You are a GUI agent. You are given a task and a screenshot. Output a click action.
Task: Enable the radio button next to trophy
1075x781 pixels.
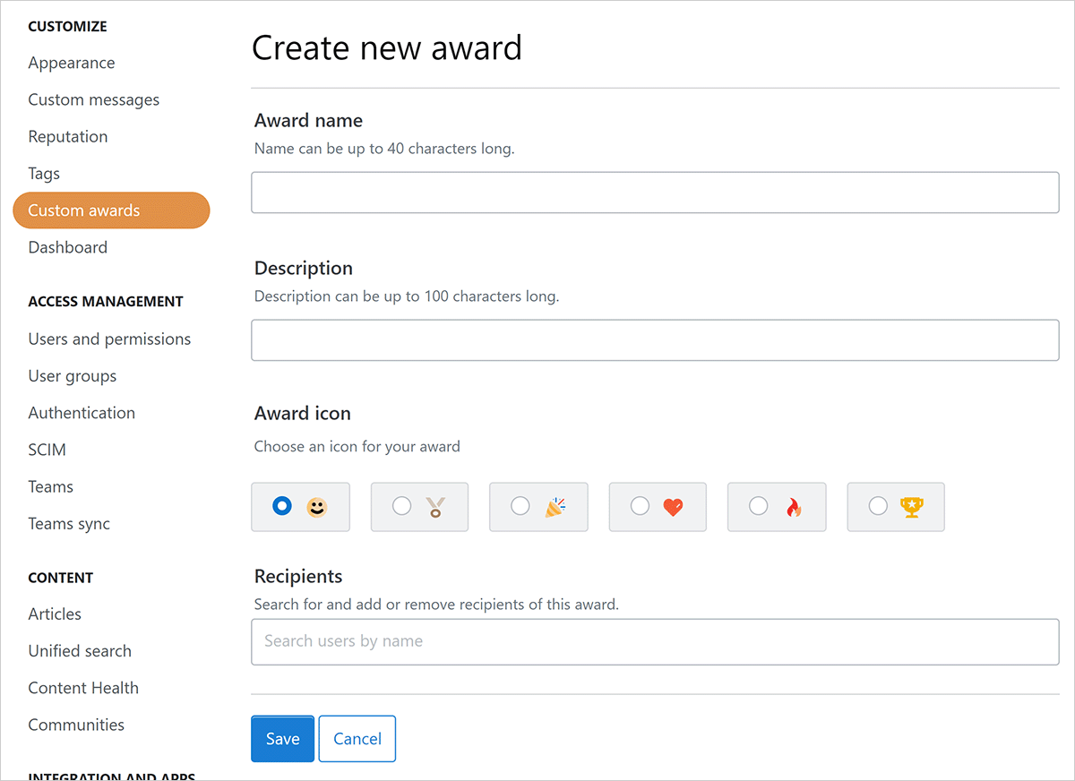878,506
